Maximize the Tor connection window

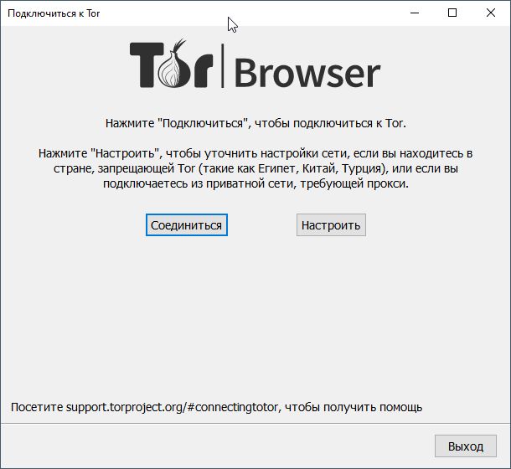pos(452,13)
